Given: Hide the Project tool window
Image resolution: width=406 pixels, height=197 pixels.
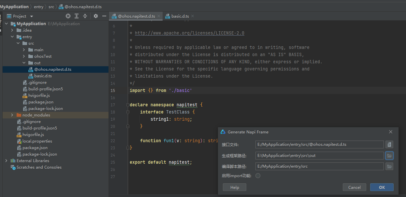Looking at the screenshot, I should point(104,16).
